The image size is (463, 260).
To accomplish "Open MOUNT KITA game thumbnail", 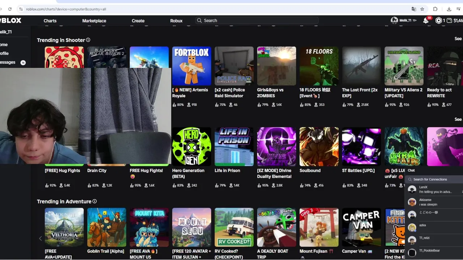I will click(x=149, y=227).
